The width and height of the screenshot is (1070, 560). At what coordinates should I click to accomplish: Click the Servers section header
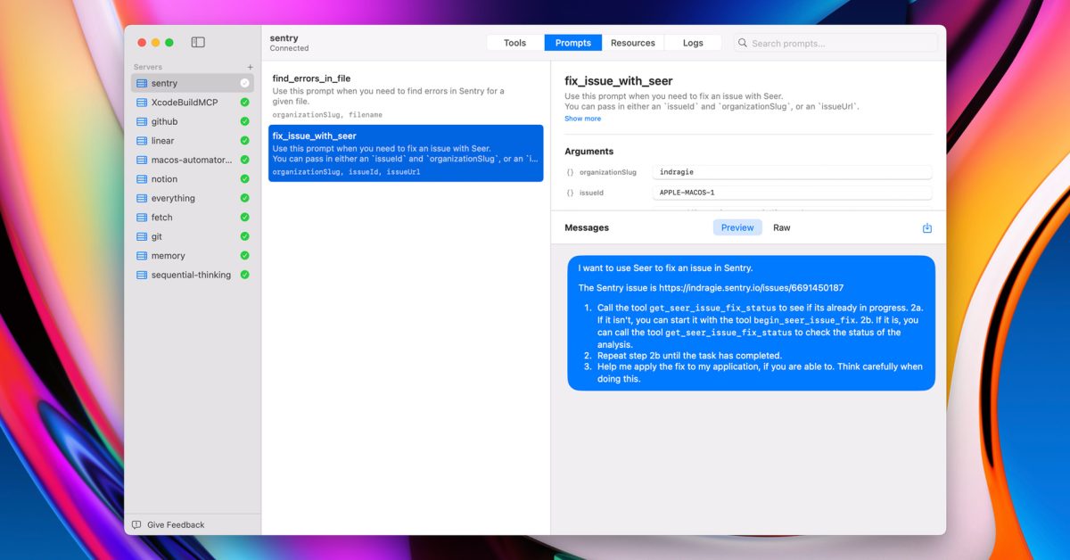(x=148, y=67)
